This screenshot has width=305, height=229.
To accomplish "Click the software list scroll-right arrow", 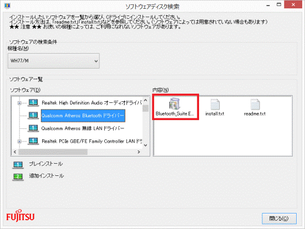I will [x=139, y=152].
